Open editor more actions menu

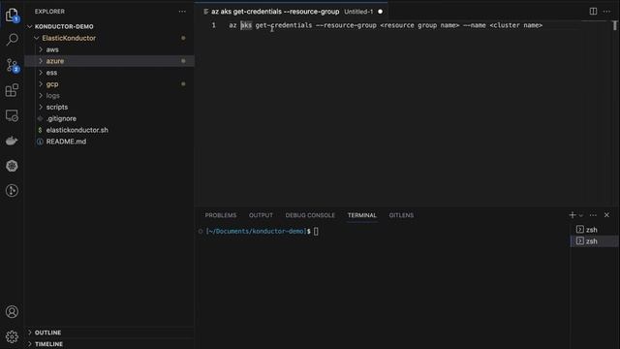607,11
